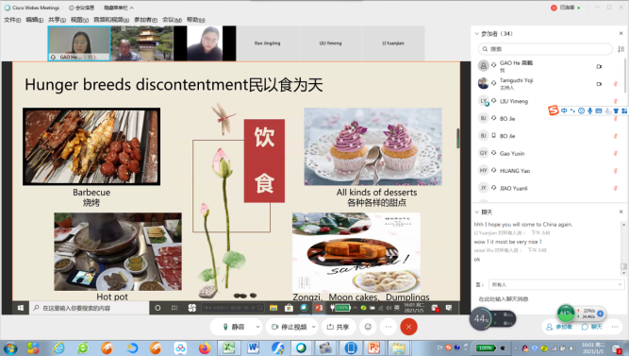Viewport: 629px width, 356px height.
Task: Toggle the 参加者 participants panel button
Action: pos(559,327)
